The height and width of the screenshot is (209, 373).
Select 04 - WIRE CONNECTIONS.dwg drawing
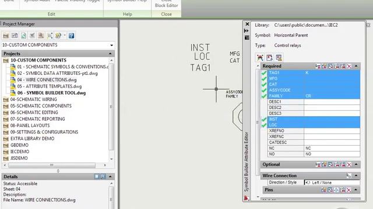(x=47, y=80)
